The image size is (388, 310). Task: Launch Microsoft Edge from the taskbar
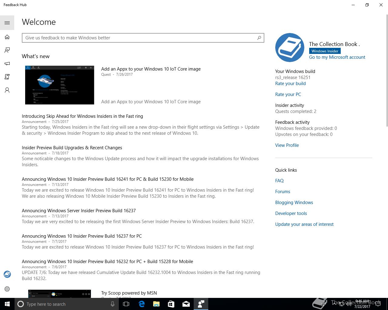tap(142, 304)
